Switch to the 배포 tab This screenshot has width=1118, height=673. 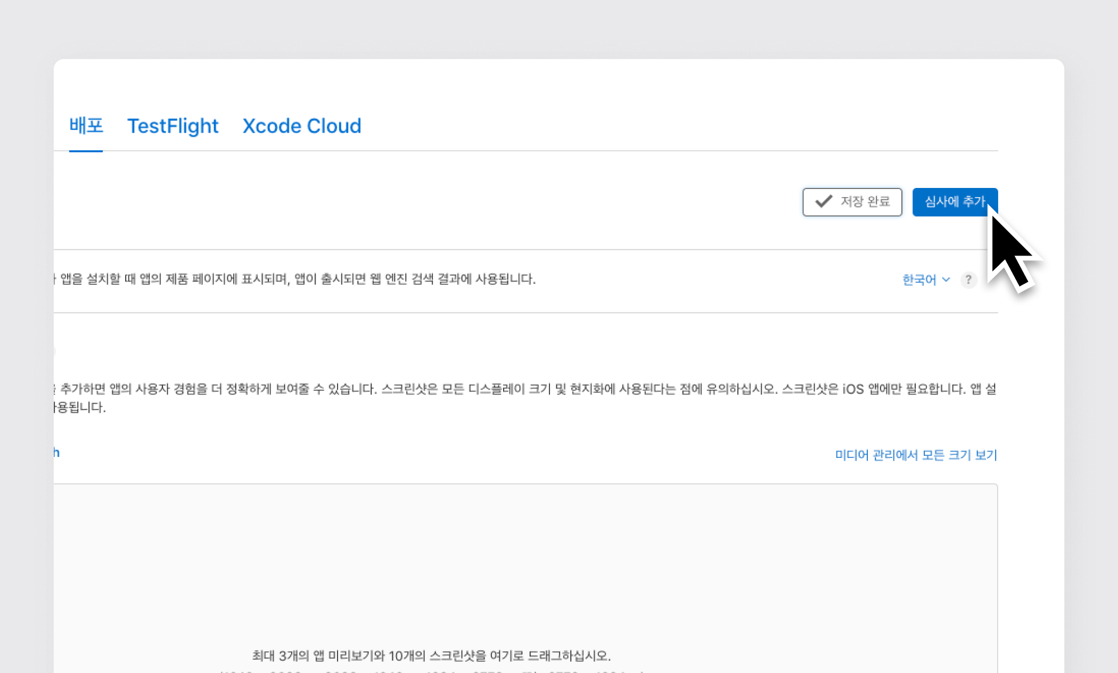(x=86, y=126)
